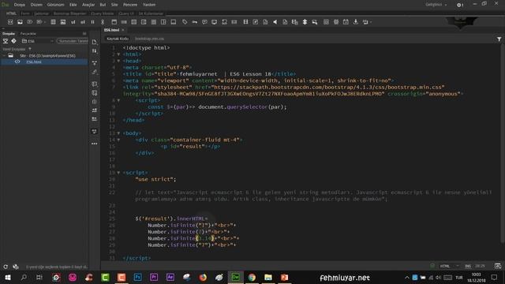Image resolution: width=505 pixels, height=284 pixels.
Task: Insert Hyperlink chain icon
Action: [x=103, y=22]
